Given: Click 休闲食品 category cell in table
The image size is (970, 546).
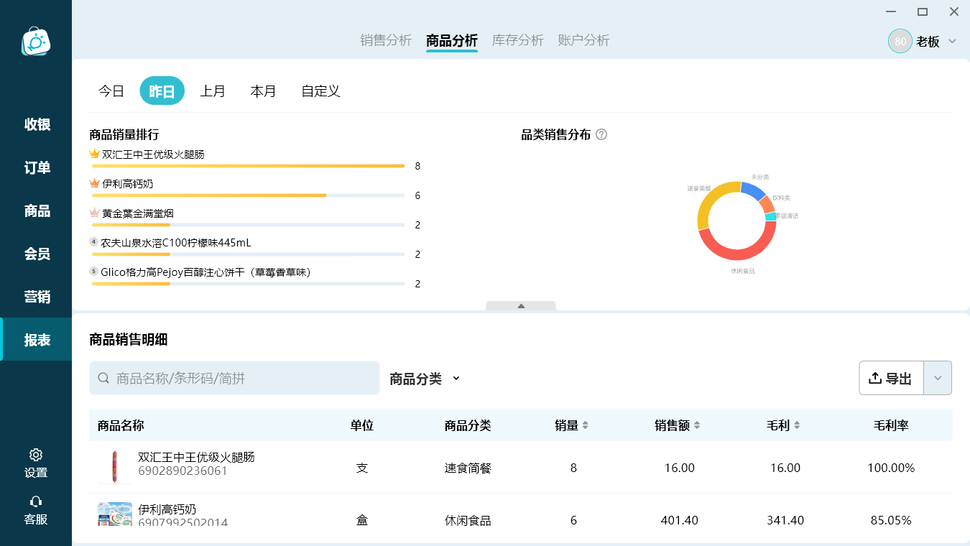Looking at the screenshot, I should coord(468,520).
